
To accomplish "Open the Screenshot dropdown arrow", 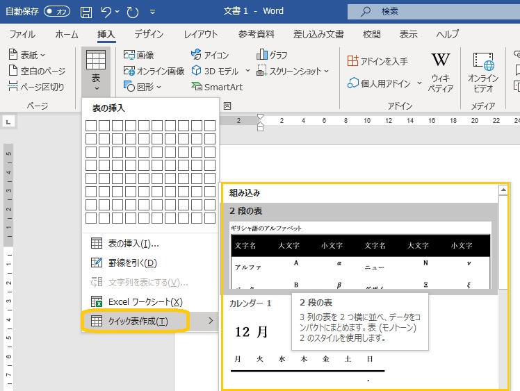I will [x=327, y=71].
